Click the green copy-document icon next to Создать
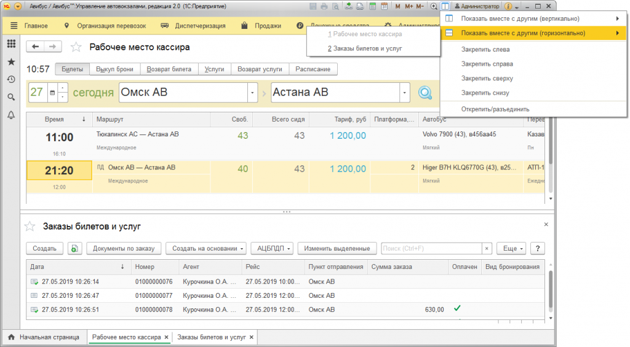630x347 pixels. coord(74,248)
